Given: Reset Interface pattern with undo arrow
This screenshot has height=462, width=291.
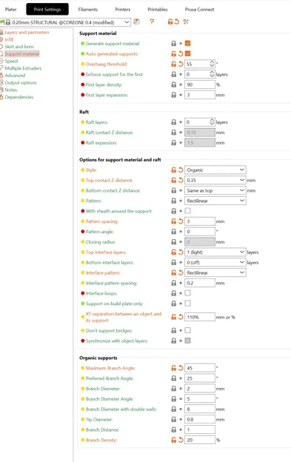Looking at the screenshot, I should click(x=181, y=272).
